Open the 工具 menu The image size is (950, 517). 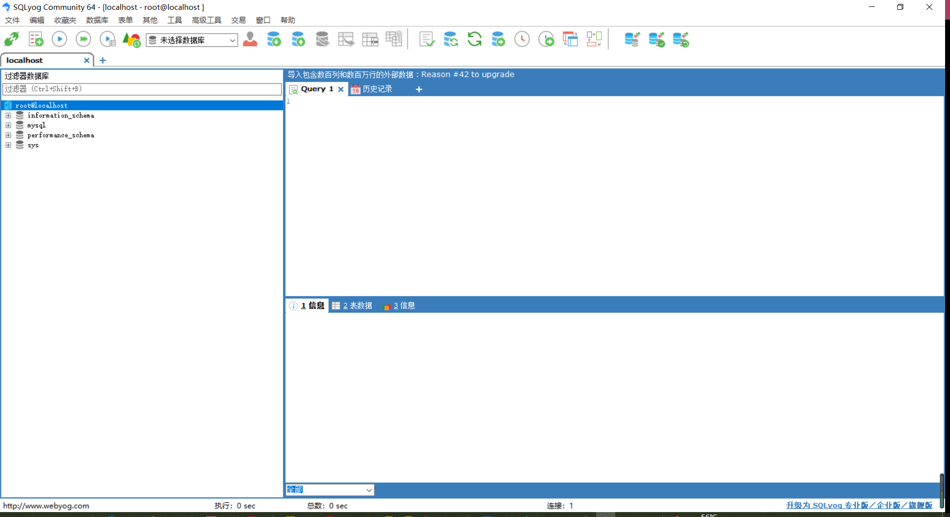click(x=174, y=20)
